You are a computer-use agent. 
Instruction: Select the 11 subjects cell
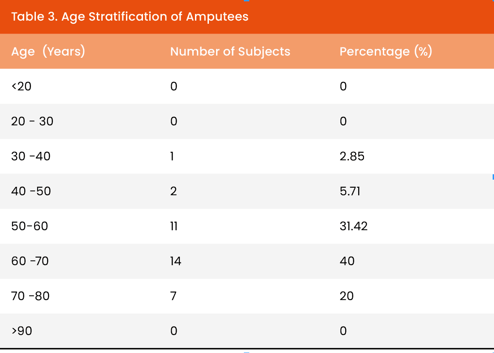pyautogui.click(x=174, y=226)
